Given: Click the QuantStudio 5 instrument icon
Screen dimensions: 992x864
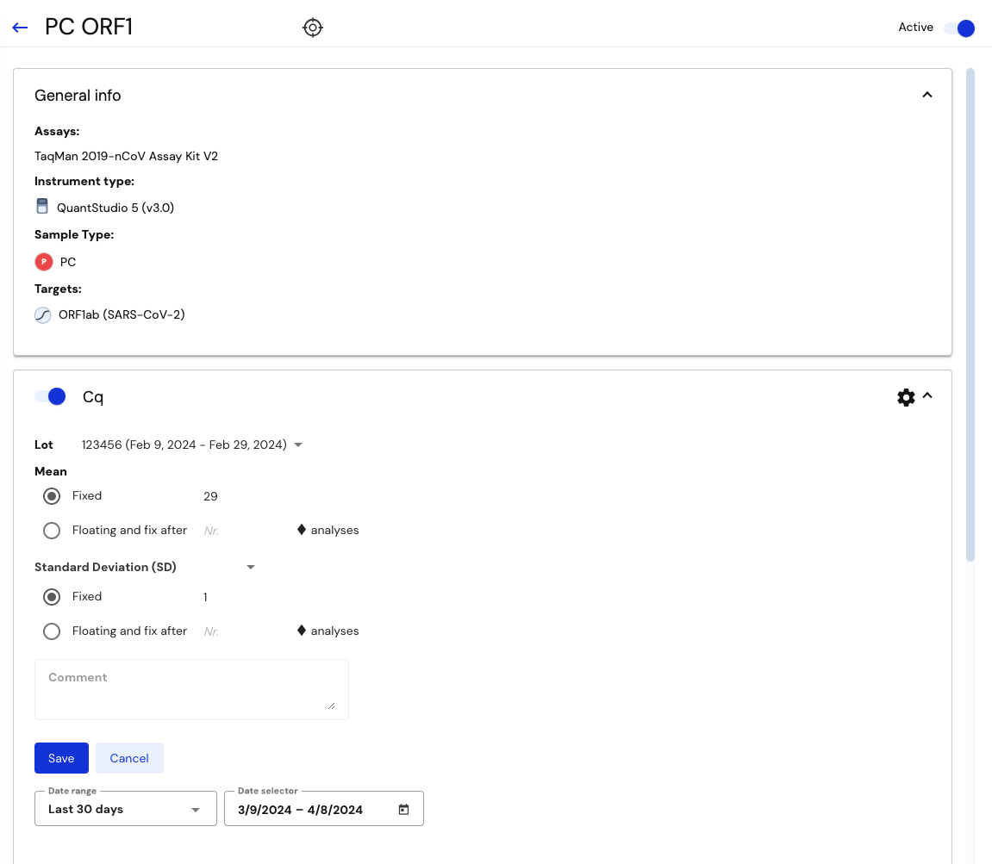Looking at the screenshot, I should [x=41, y=206].
